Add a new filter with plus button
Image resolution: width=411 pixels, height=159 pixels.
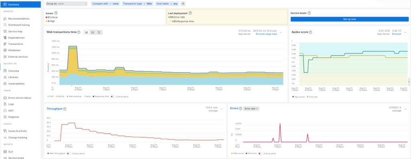click(x=183, y=4)
